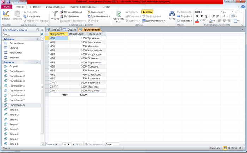Click the Найти binoculars icon
This screenshot has height=153, width=247.
coord(172,14)
